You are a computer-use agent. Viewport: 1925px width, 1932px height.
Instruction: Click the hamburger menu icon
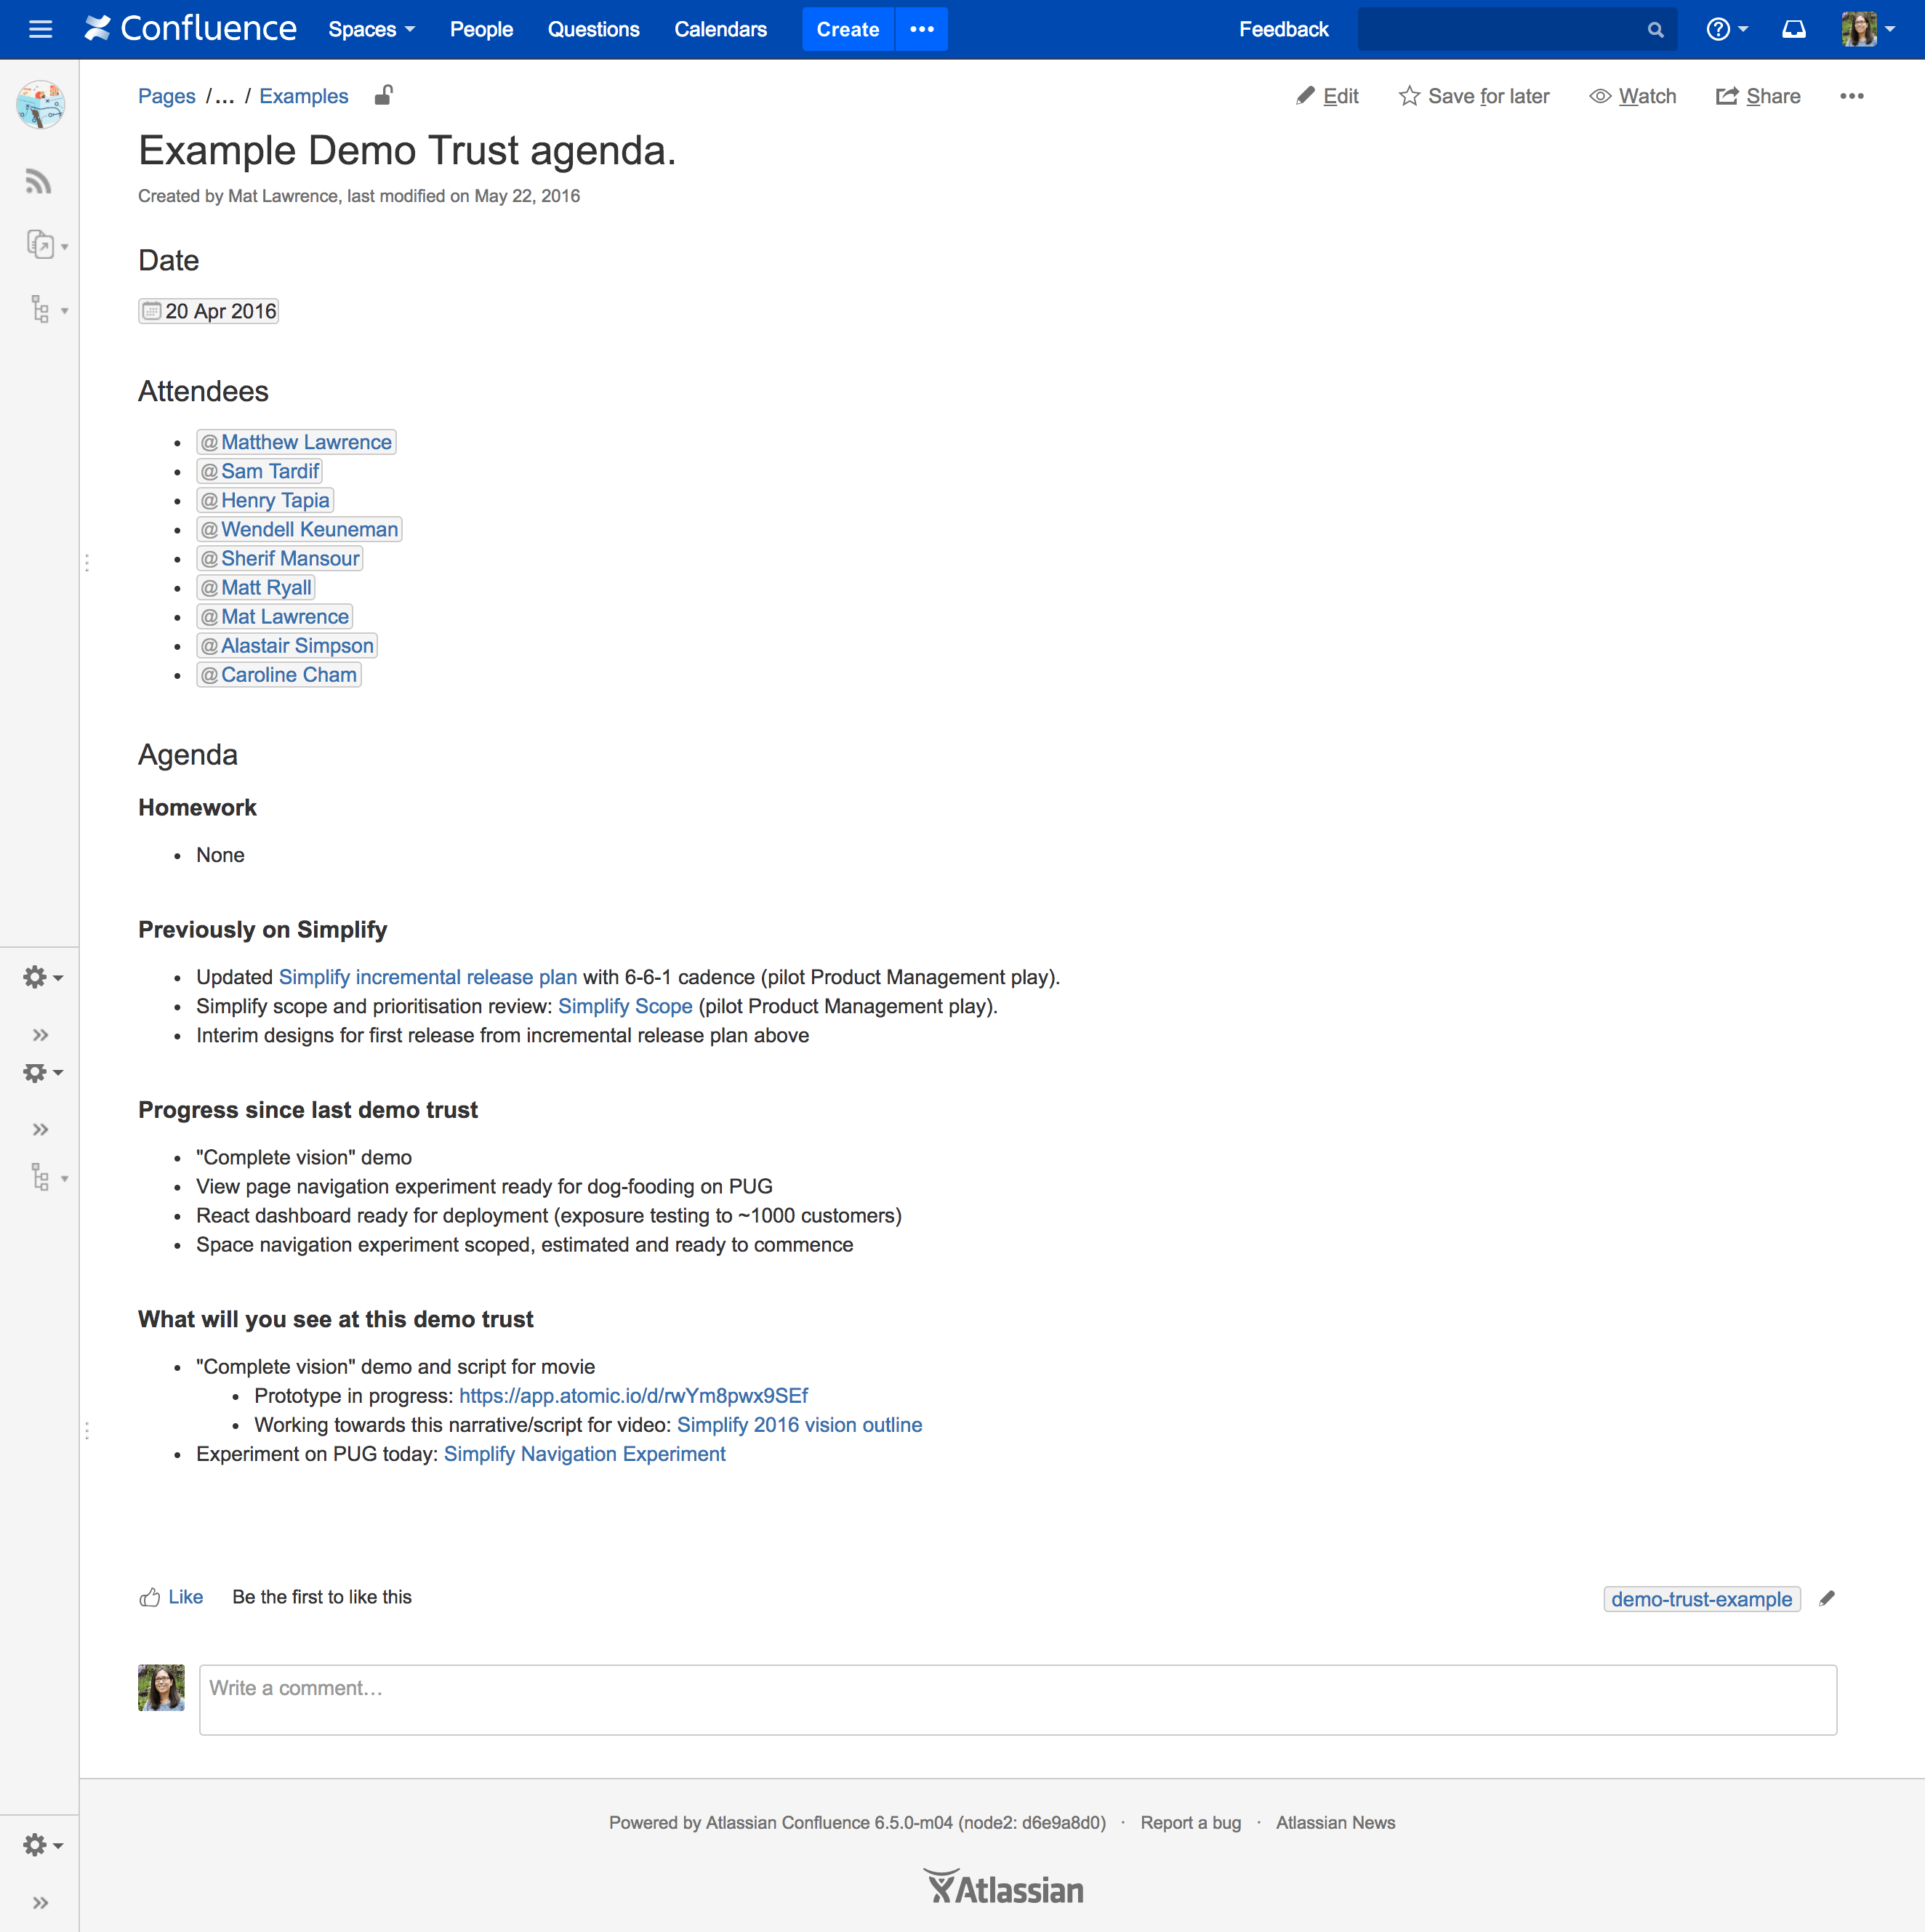(40, 29)
